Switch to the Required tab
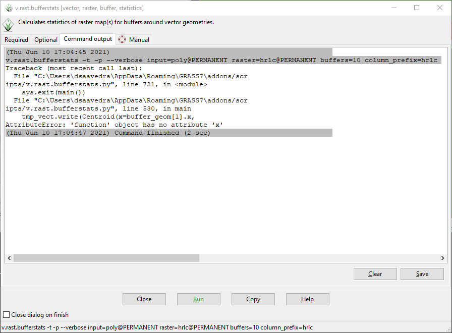452x333 pixels. pos(16,39)
